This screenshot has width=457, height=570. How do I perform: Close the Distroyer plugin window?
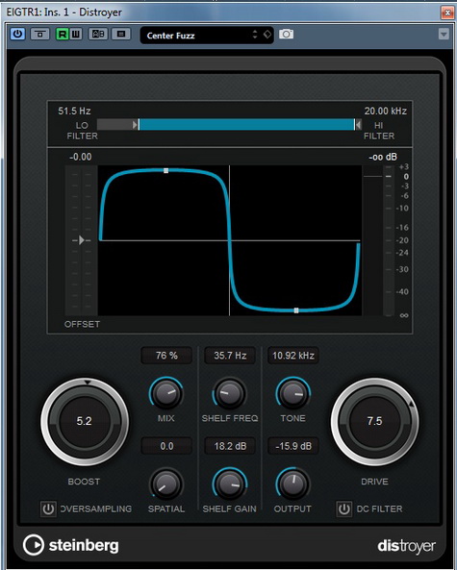[x=447, y=13]
